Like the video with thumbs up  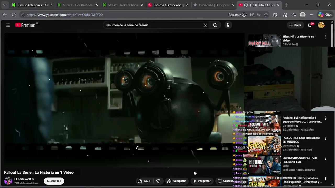[x=144, y=181]
